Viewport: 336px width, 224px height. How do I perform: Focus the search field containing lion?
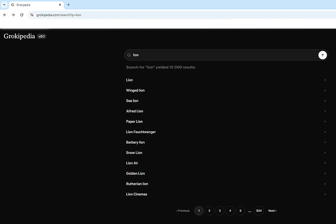[219, 55]
